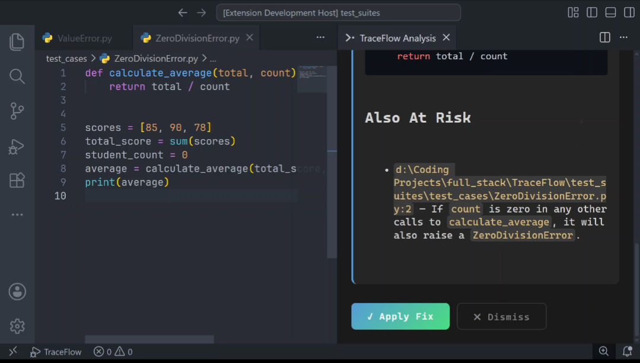
Task: Go forward with the right arrow
Action: pos(201,12)
